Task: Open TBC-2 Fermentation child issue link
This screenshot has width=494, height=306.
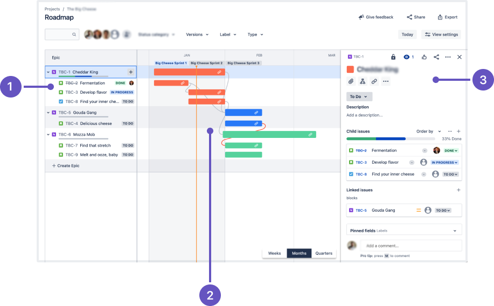Action: (361, 151)
